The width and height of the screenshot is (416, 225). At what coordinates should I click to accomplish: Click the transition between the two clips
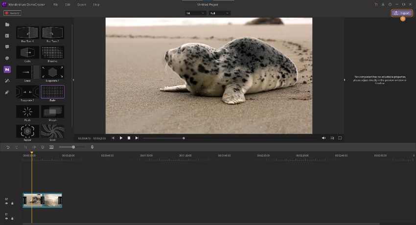[43, 201]
